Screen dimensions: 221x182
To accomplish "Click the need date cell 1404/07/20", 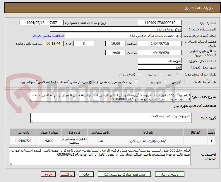I will click(x=23, y=140).
